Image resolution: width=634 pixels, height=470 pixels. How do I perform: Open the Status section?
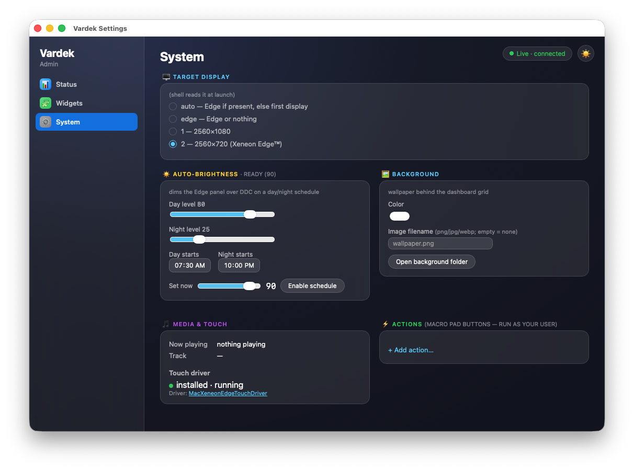pos(86,84)
